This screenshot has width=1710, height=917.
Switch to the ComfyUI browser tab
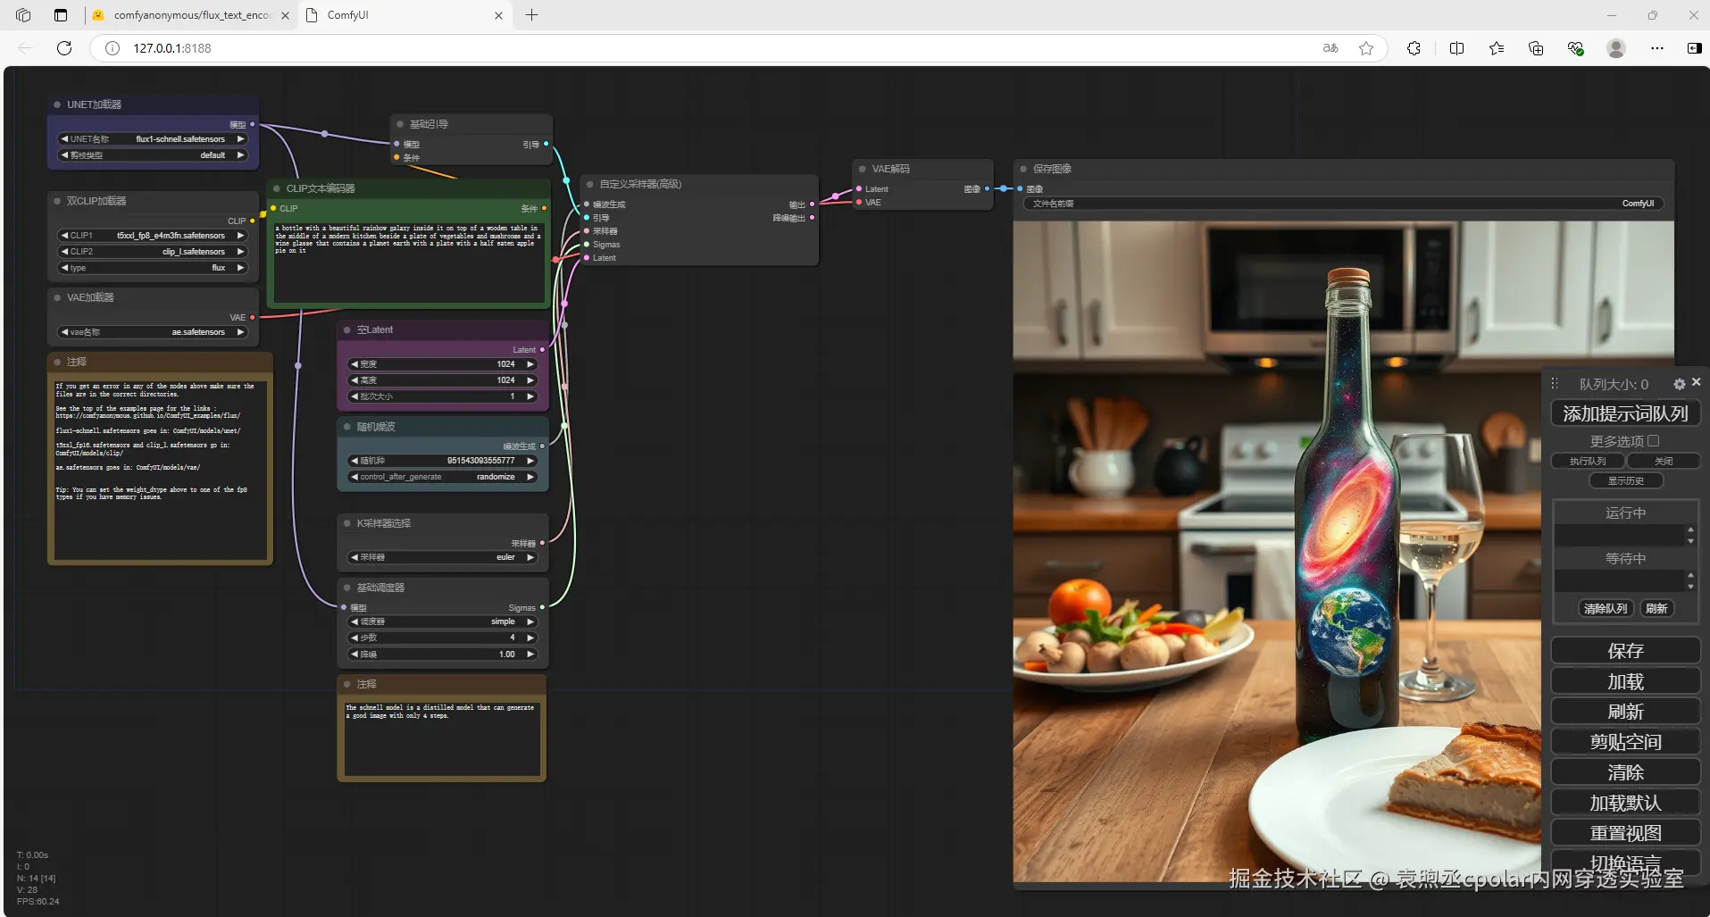(404, 15)
